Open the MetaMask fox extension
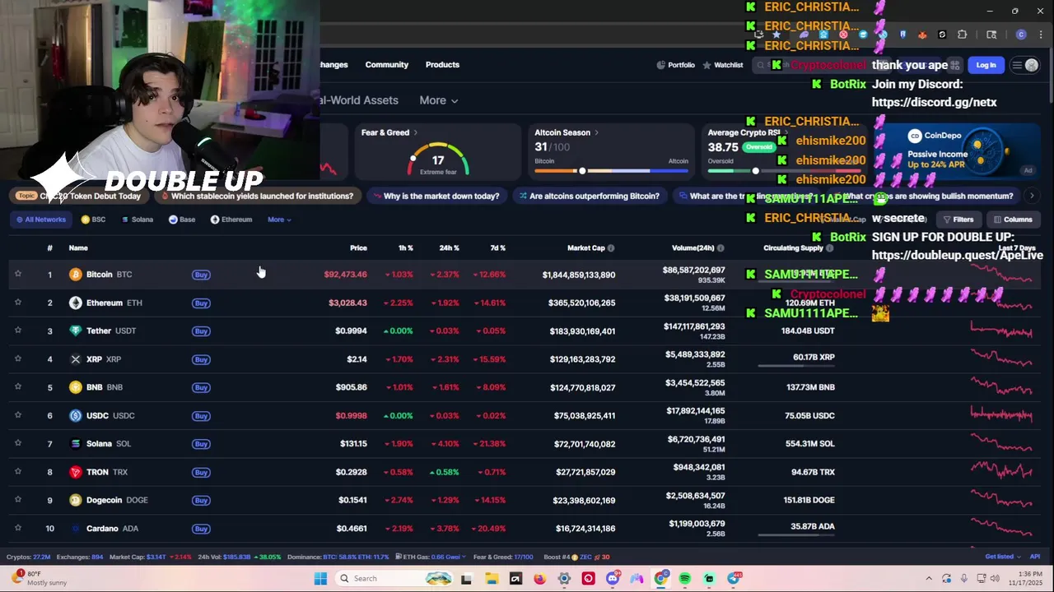The image size is (1054, 592). [922, 35]
